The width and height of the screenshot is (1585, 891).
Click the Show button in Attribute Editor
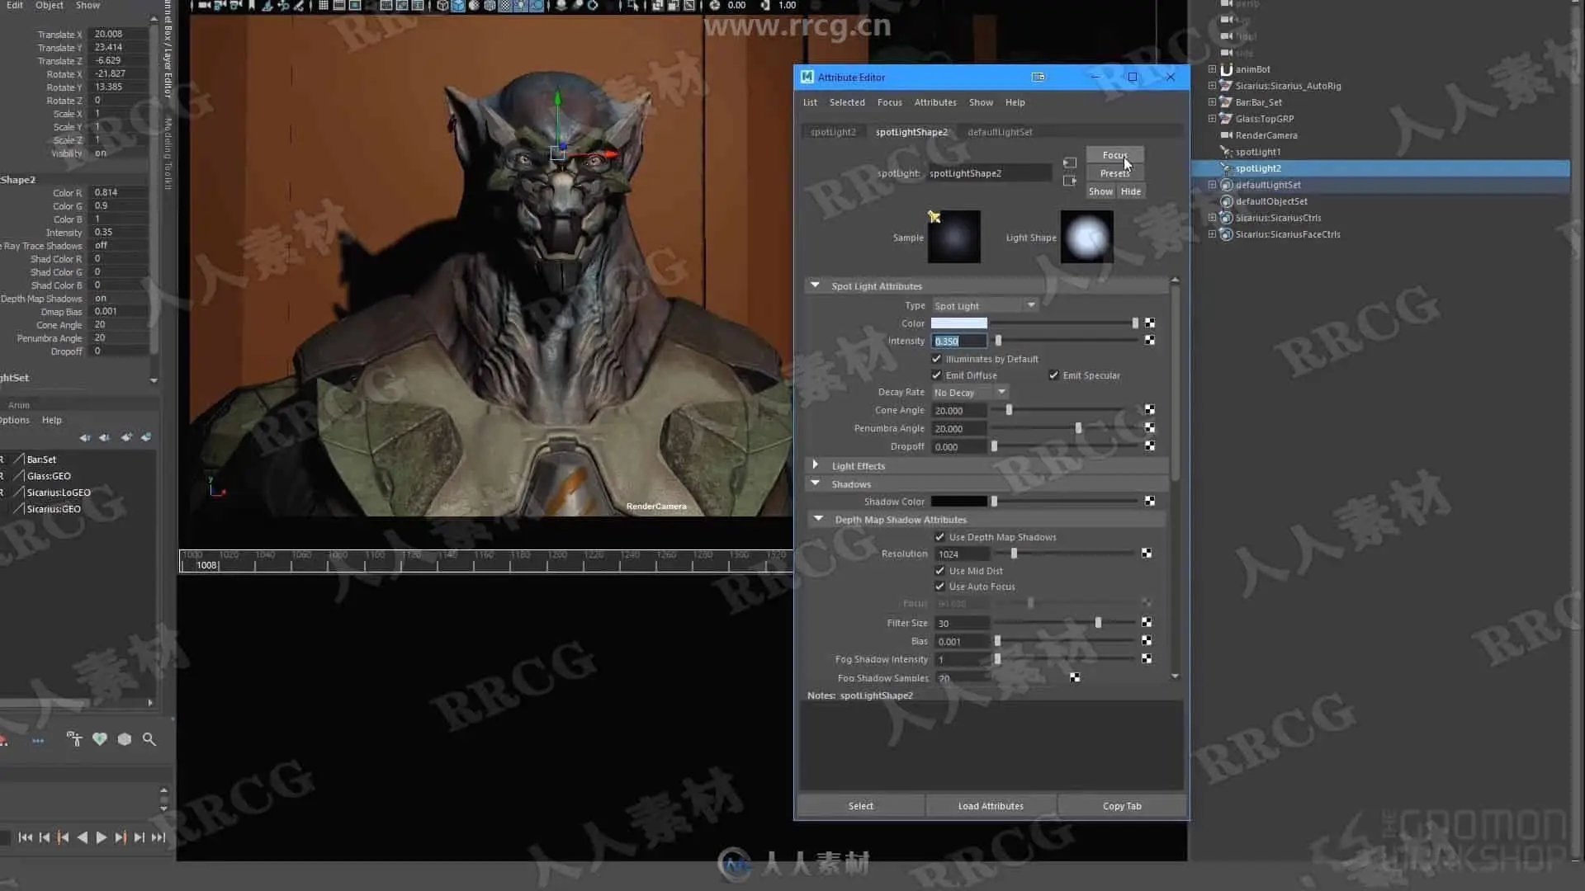coord(1100,191)
